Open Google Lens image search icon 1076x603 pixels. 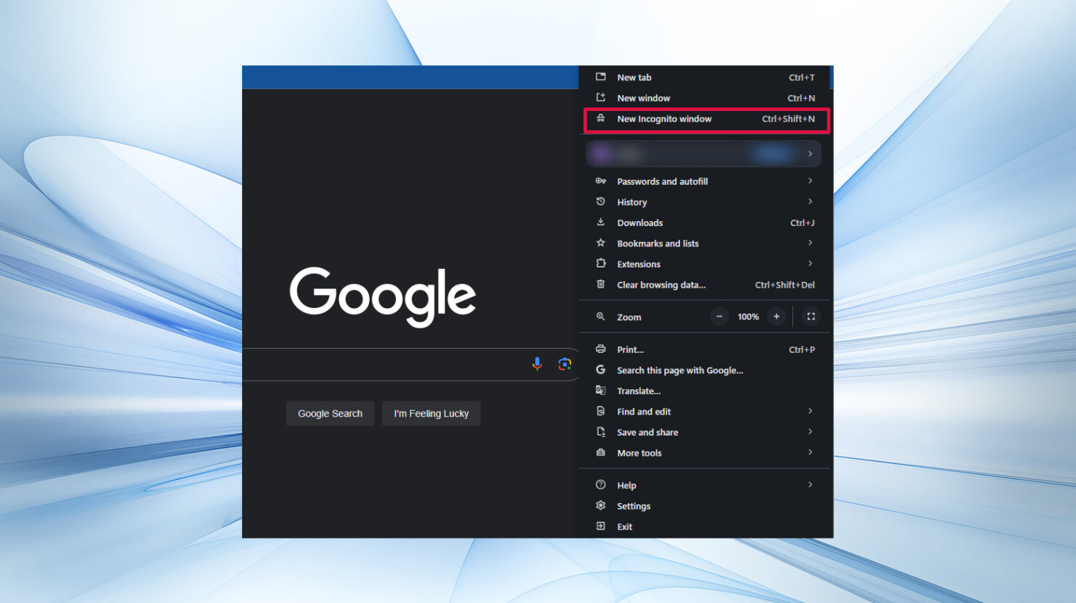coord(564,364)
